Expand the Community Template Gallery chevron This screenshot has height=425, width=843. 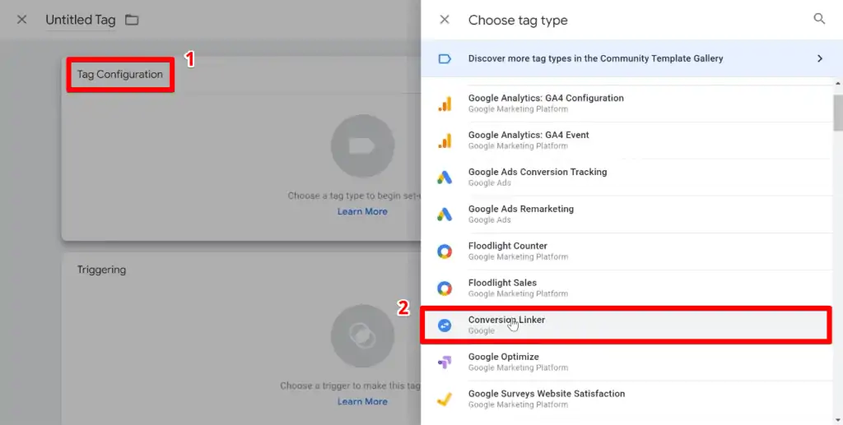(x=820, y=58)
